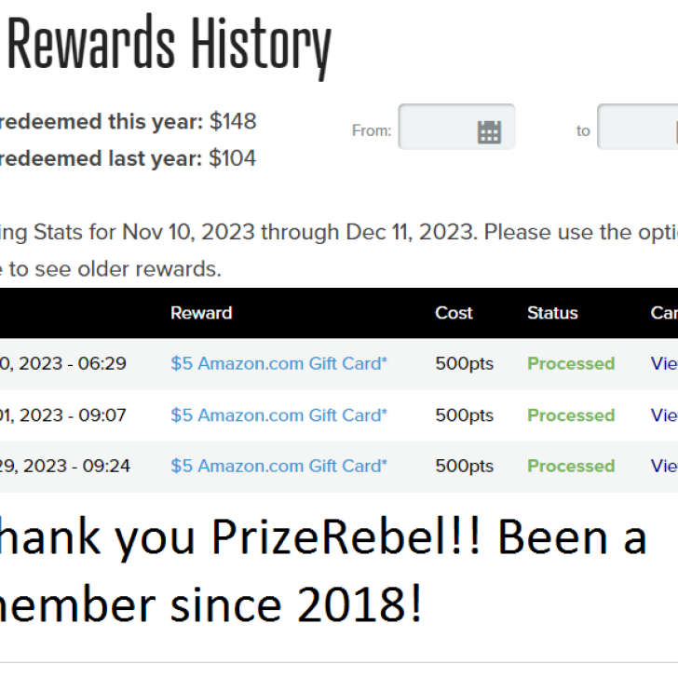Click the Cost column header

454,313
